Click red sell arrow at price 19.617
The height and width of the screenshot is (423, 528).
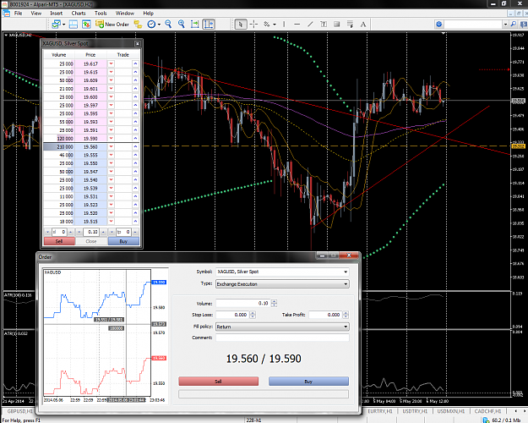coord(112,63)
